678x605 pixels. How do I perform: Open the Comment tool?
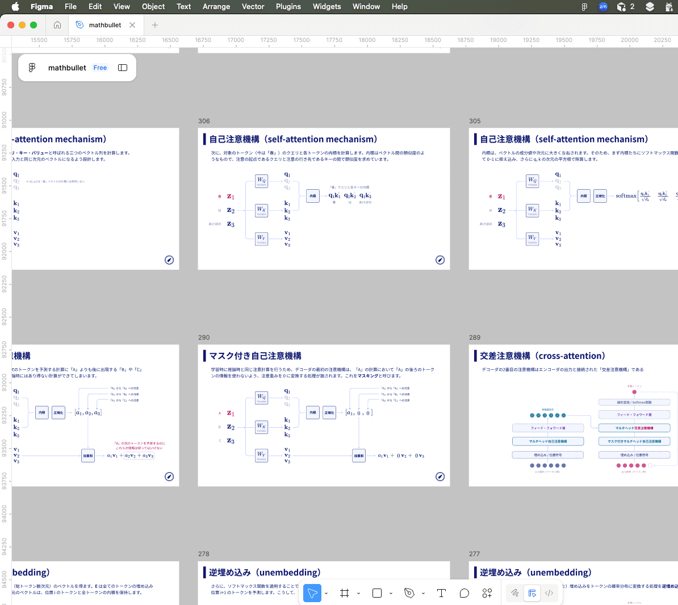(x=464, y=593)
